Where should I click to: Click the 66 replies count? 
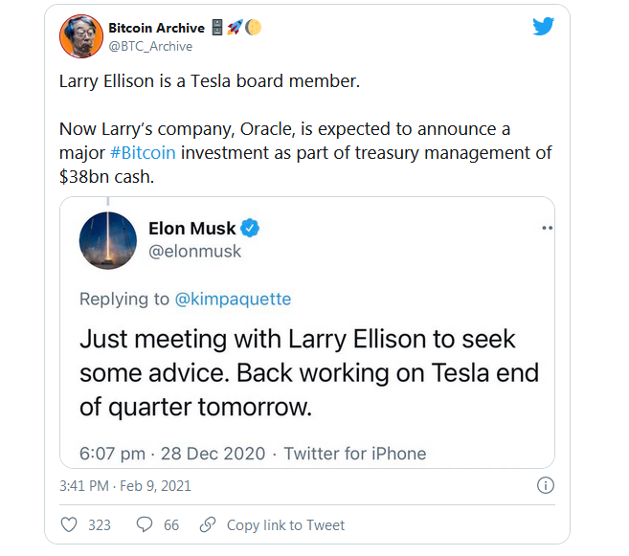pos(171,525)
